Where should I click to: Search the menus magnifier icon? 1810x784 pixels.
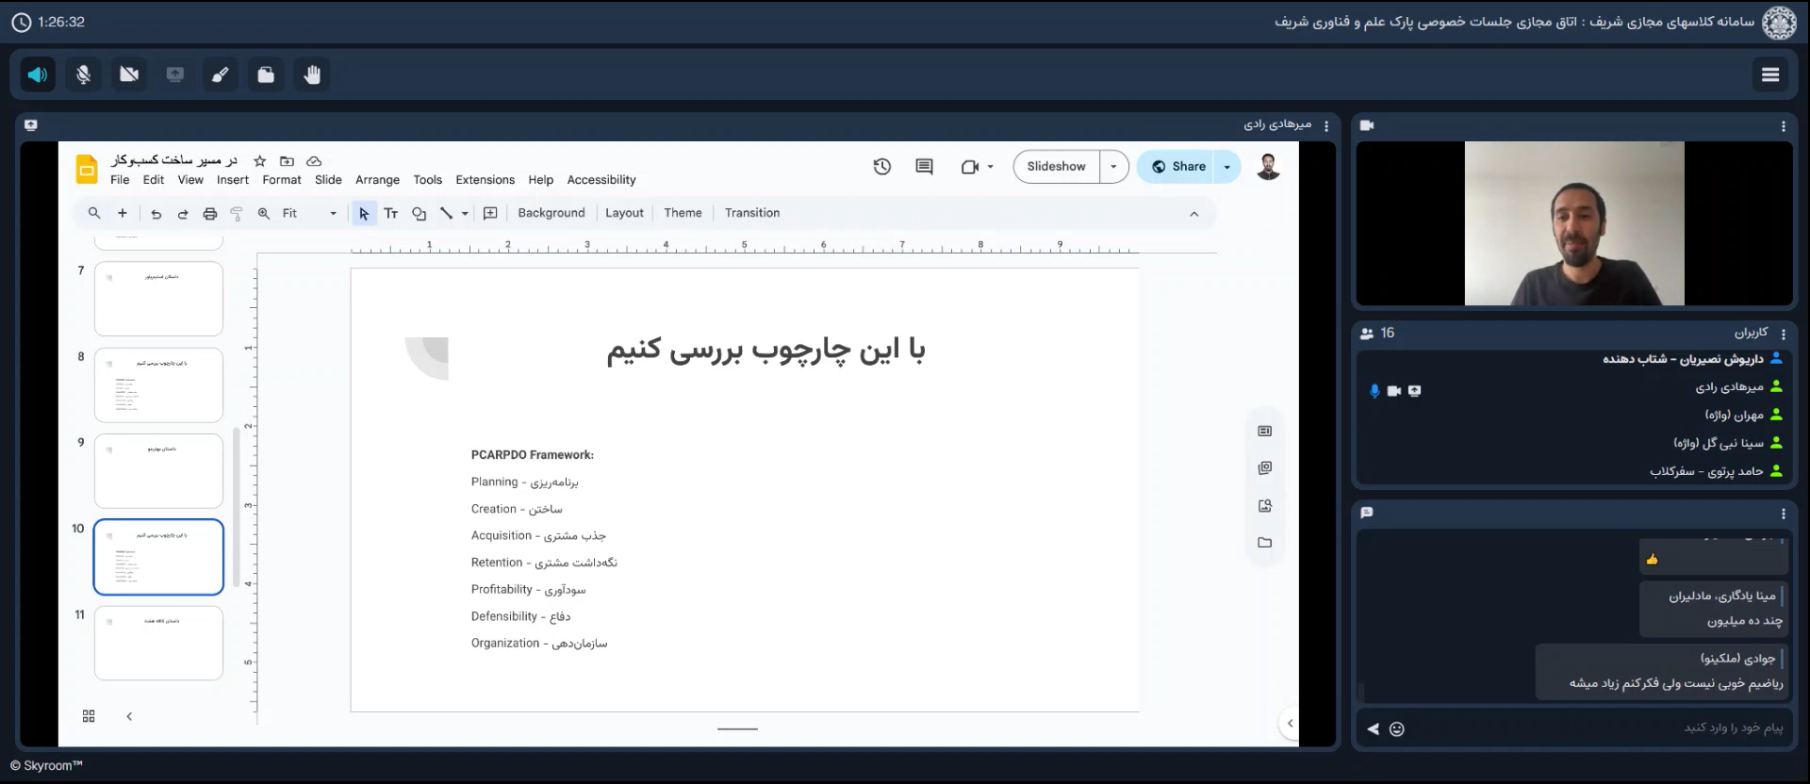[94, 214]
